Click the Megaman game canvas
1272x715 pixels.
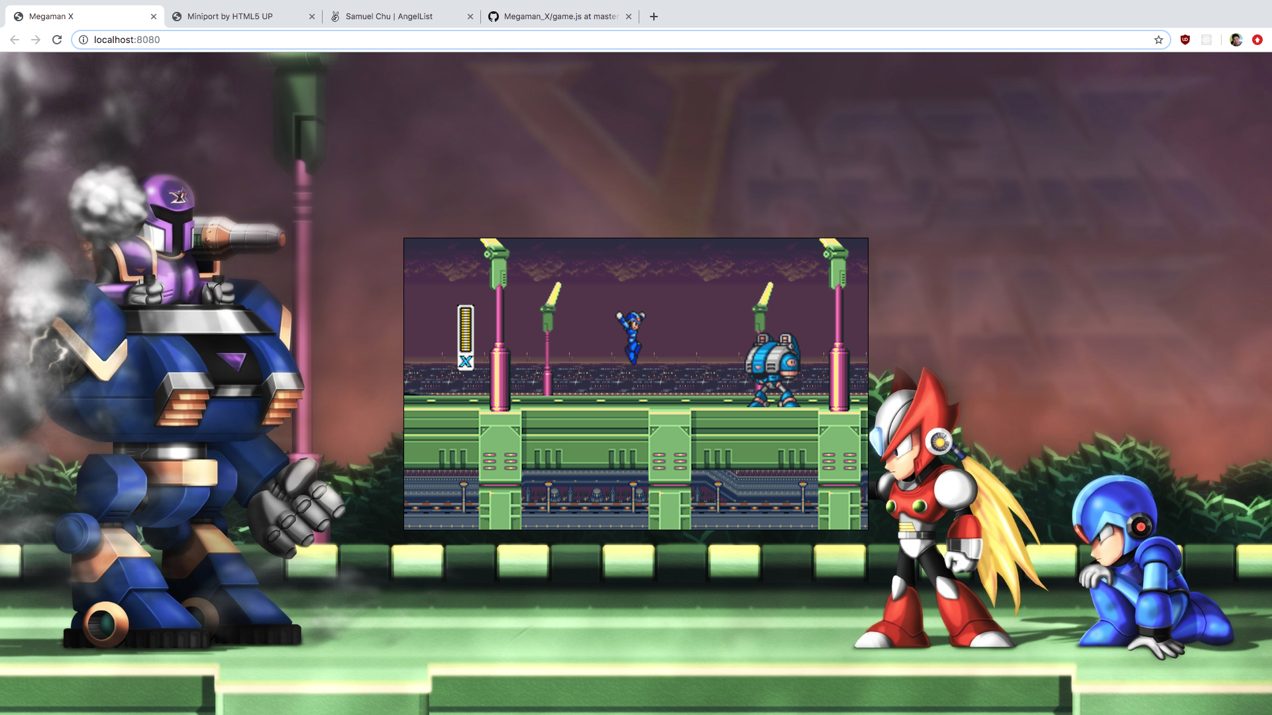coord(636,384)
